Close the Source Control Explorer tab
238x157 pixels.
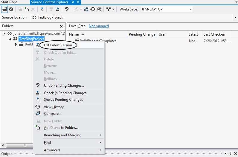click(78, 2)
